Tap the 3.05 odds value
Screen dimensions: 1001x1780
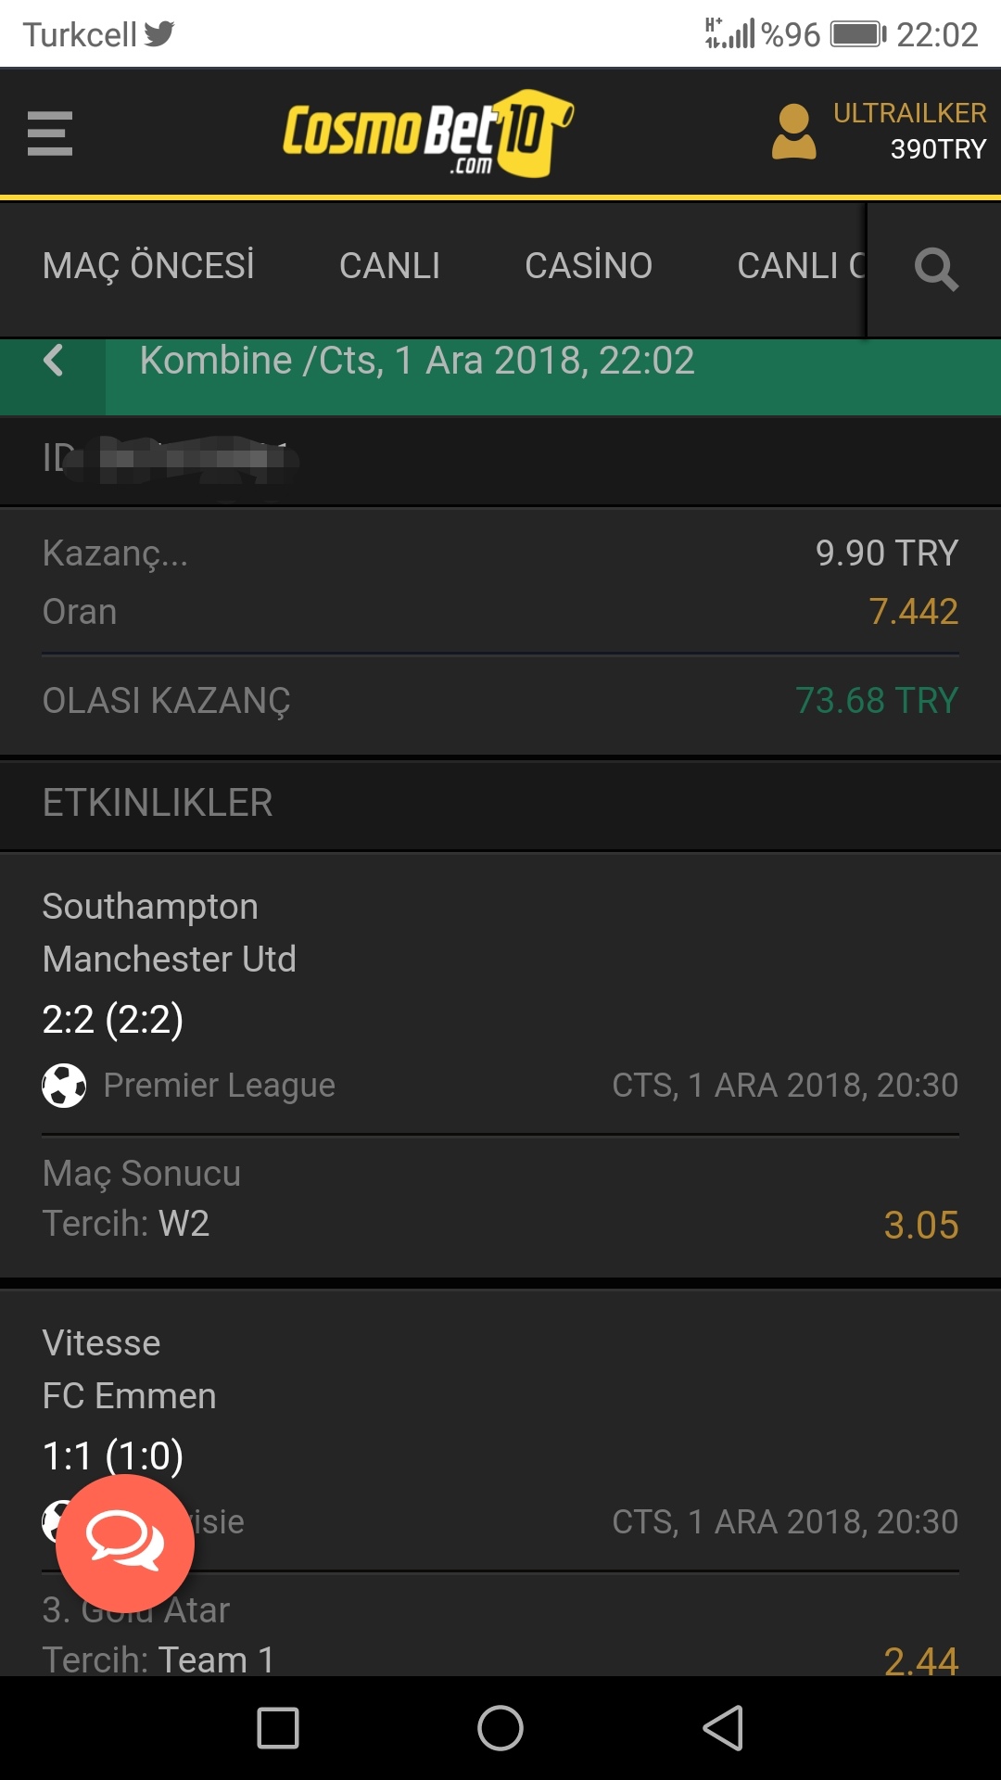coord(921,1226)
